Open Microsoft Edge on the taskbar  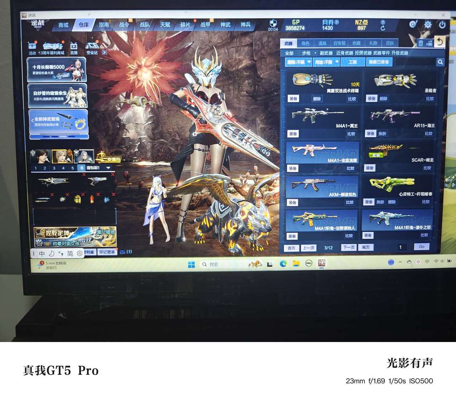283,263
